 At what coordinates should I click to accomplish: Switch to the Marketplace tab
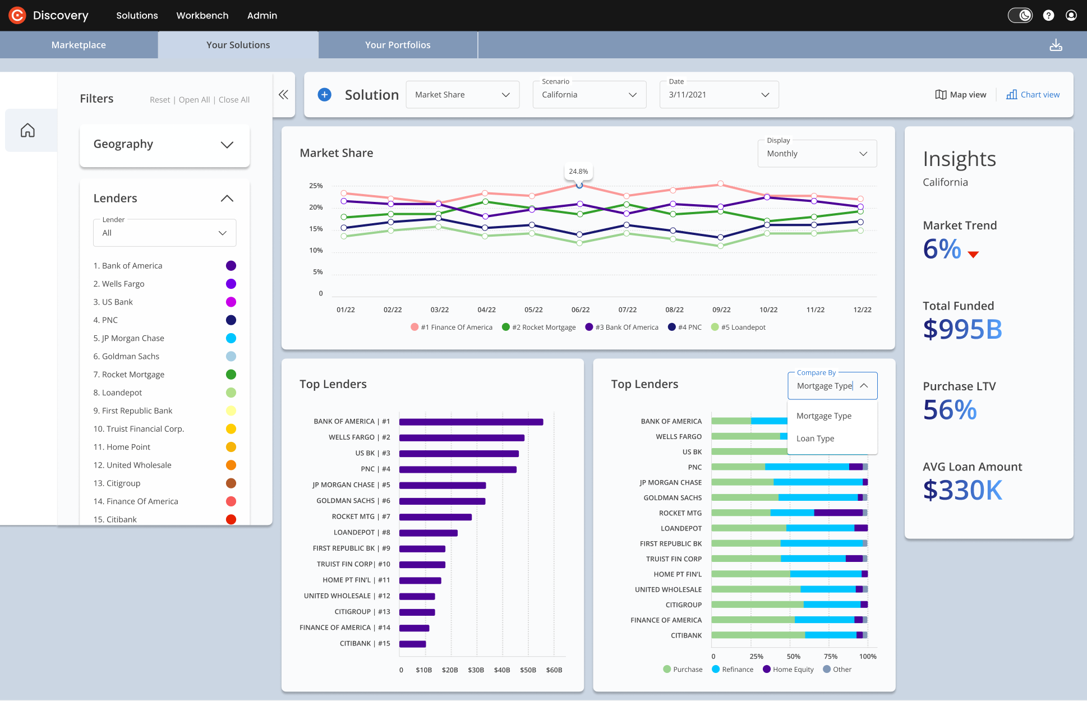pos(79,45)
